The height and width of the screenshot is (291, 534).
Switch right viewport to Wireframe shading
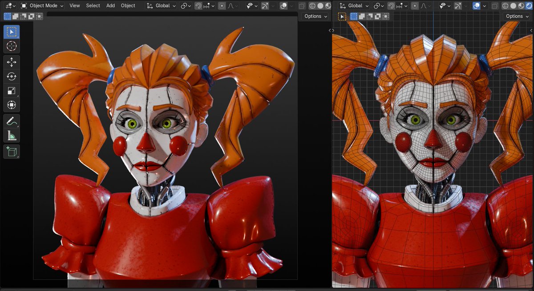click(506, 6)
